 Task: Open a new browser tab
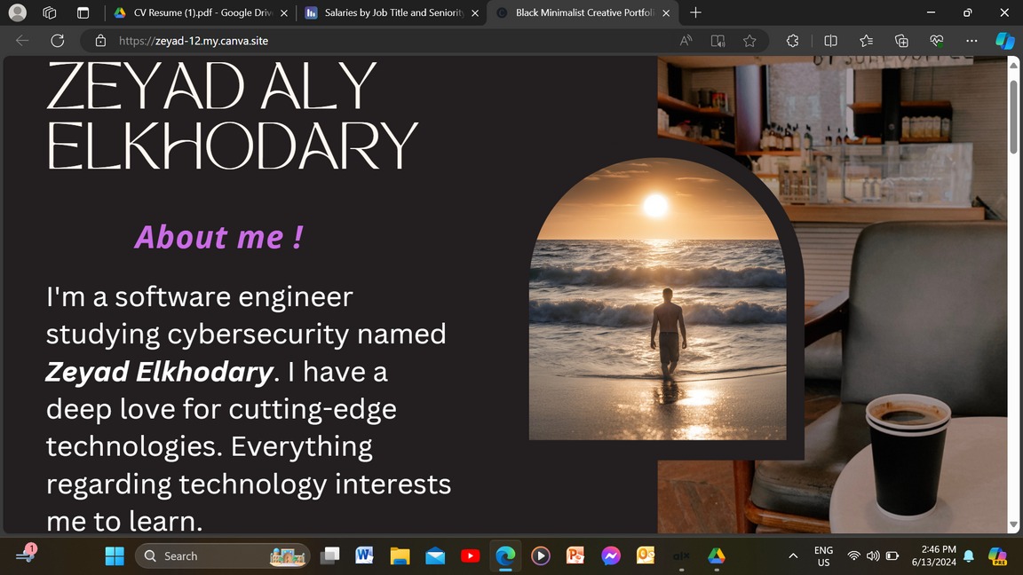click(x=695, y=13)
